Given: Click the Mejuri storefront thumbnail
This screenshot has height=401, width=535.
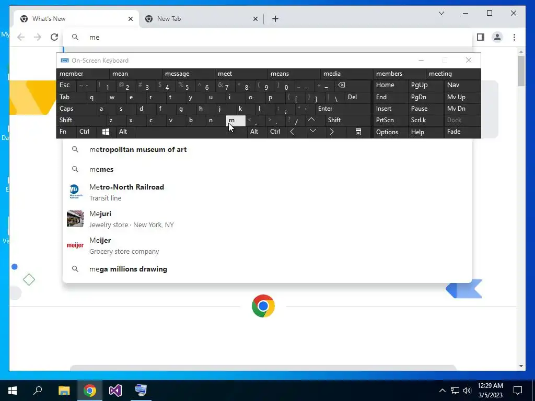Looking at the screenshot, I should coord(75,219).
